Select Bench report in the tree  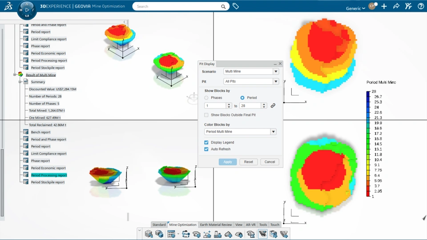click(40, 132)
